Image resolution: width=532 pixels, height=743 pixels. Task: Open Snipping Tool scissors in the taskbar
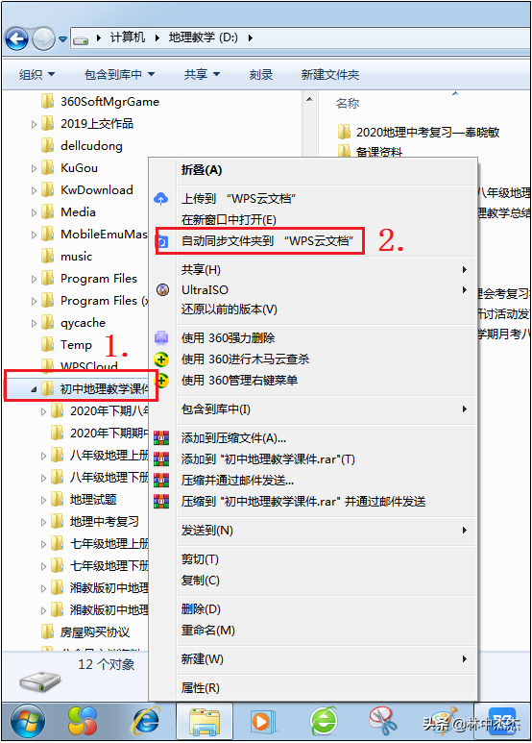pyautogui.click(x=382, y=721)
